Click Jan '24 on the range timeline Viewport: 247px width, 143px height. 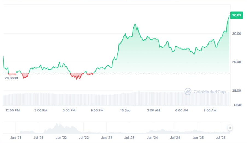[152, 138]
